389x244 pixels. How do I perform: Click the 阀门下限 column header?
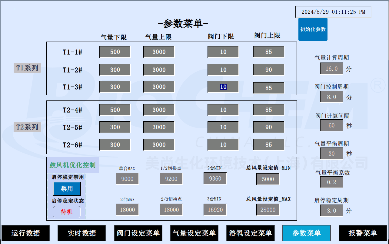tap(221, 36)
